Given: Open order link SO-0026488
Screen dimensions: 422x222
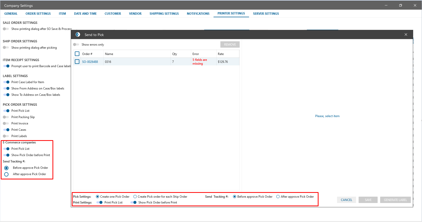Looking at the screenshot, I should point(90,62).
